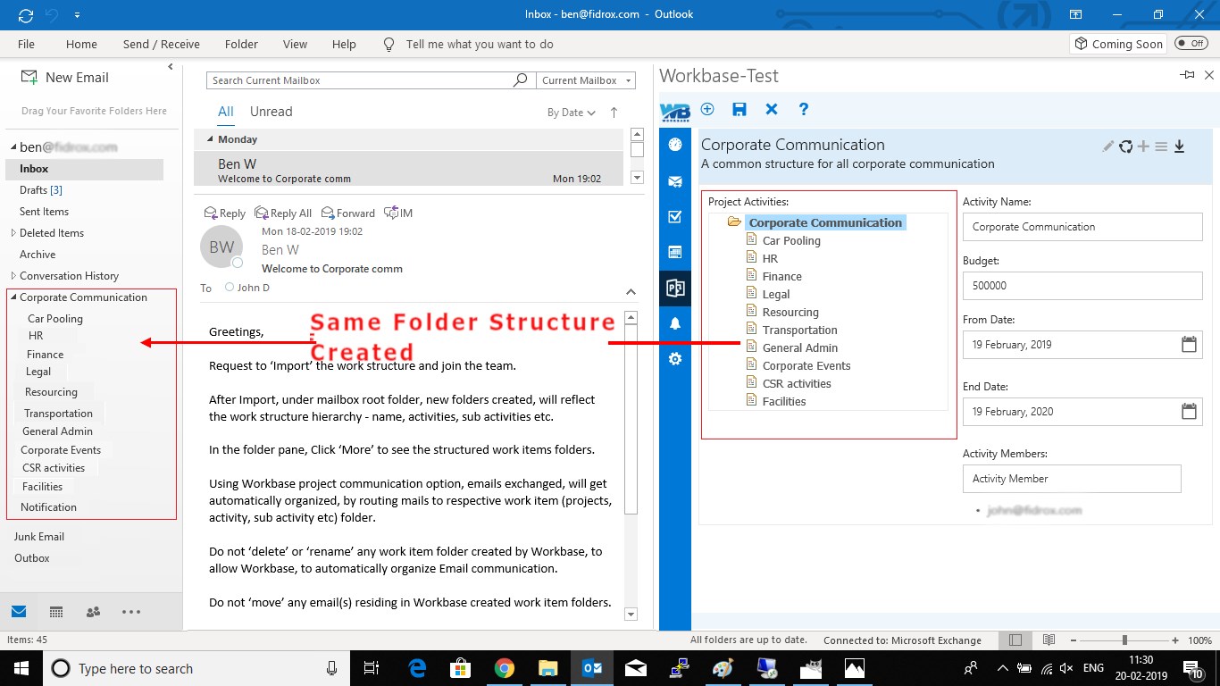Open the From Date calendar picker

coord(1189,344)
